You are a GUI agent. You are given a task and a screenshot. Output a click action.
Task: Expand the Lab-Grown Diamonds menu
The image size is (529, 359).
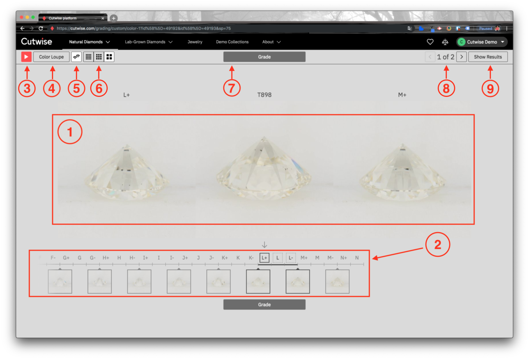click(149, 42)
